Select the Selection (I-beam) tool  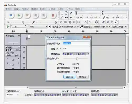62,13
